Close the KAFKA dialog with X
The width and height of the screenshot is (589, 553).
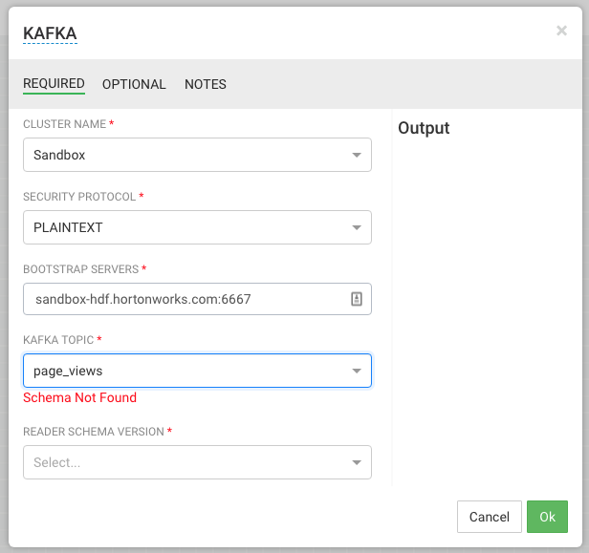click(x=561, y=31)
